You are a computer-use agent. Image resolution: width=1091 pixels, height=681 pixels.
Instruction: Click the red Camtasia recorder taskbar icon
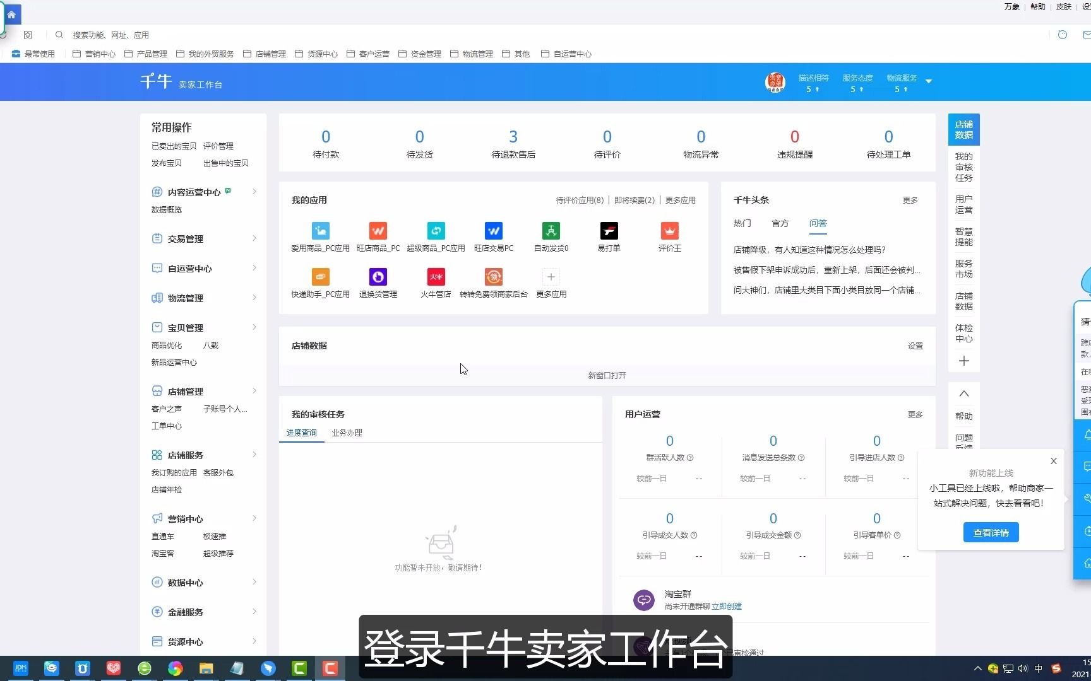(330, 668)
